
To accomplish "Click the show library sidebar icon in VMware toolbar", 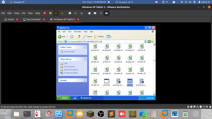I will [89, 13].
